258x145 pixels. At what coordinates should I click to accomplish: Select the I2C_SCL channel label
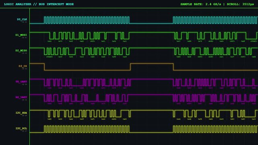pos(21,128)
